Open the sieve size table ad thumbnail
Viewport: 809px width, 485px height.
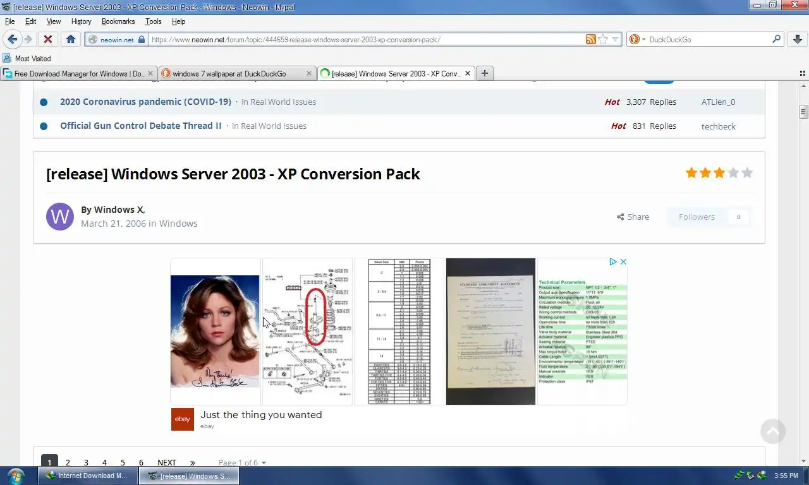coord(399,331)
